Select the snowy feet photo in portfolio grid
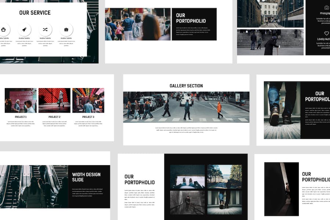The height and width of the screenshot is (220, 330). click(187, 177)
